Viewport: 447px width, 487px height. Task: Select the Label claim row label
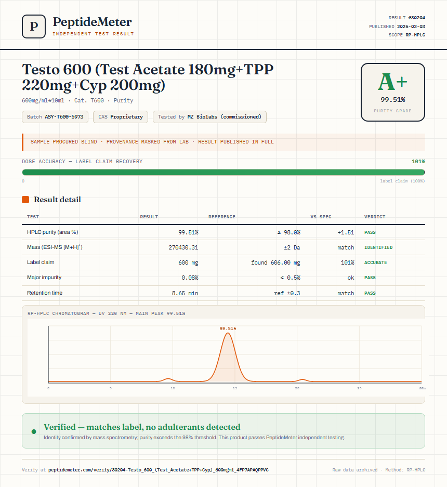click(41, 262)
